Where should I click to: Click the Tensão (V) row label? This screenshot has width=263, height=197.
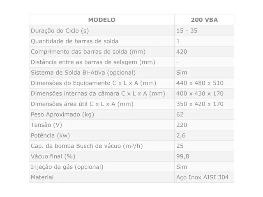(x=46, y=125)
